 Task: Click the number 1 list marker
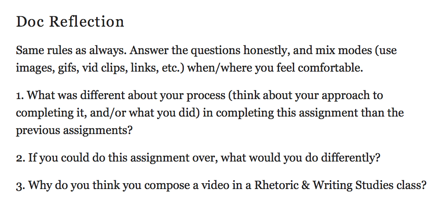click(x=20, y=96)
